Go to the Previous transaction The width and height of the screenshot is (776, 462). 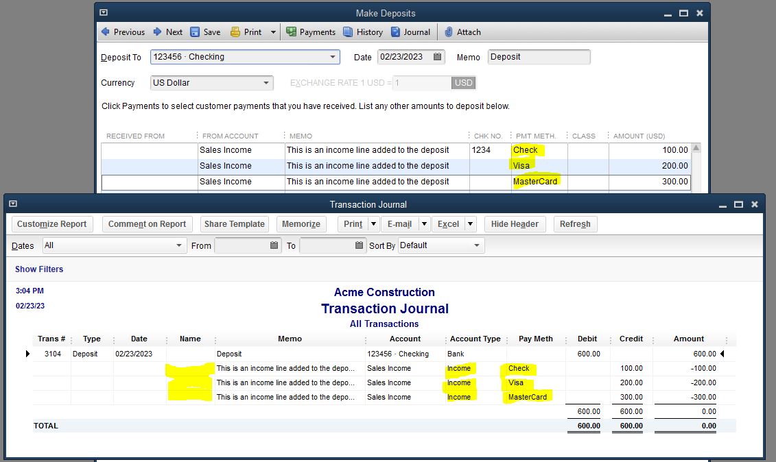pyautogui.click(x=123, y=32)
